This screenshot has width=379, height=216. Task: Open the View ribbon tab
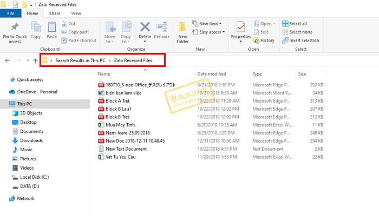tap(76, 13)
